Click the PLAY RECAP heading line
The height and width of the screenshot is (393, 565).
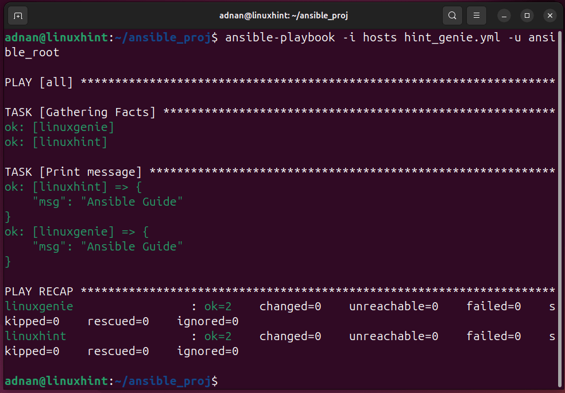280,291
